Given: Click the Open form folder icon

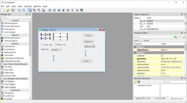Looking at the screenshot, I should pyautogui.click(x=8, y=10).
